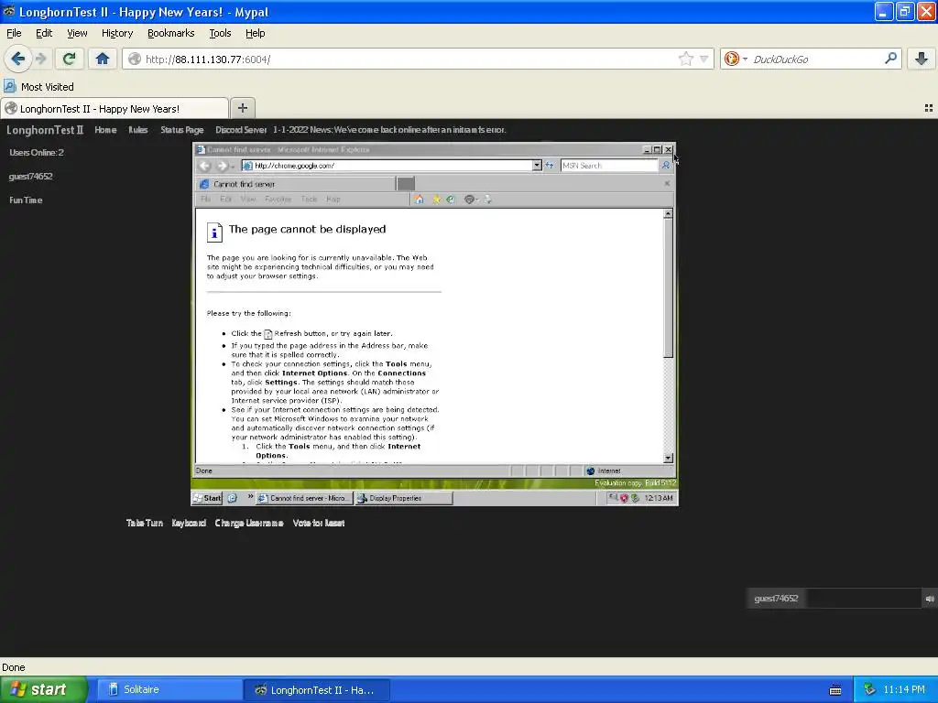Click the forward arrow in Internet Explorer VM

coord(222,166)
